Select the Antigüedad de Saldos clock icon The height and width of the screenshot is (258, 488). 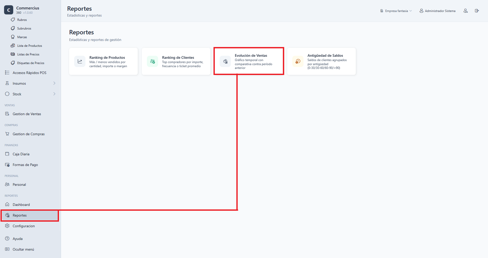(x=298, y=61)
